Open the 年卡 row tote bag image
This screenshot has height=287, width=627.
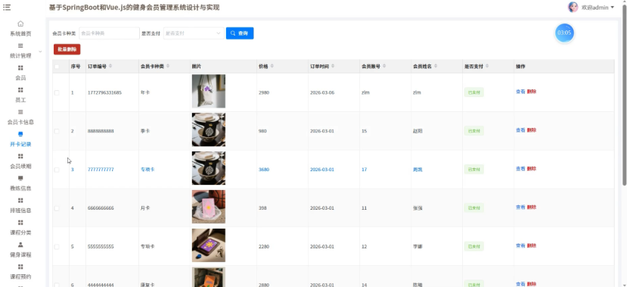(x=208, y=92)
